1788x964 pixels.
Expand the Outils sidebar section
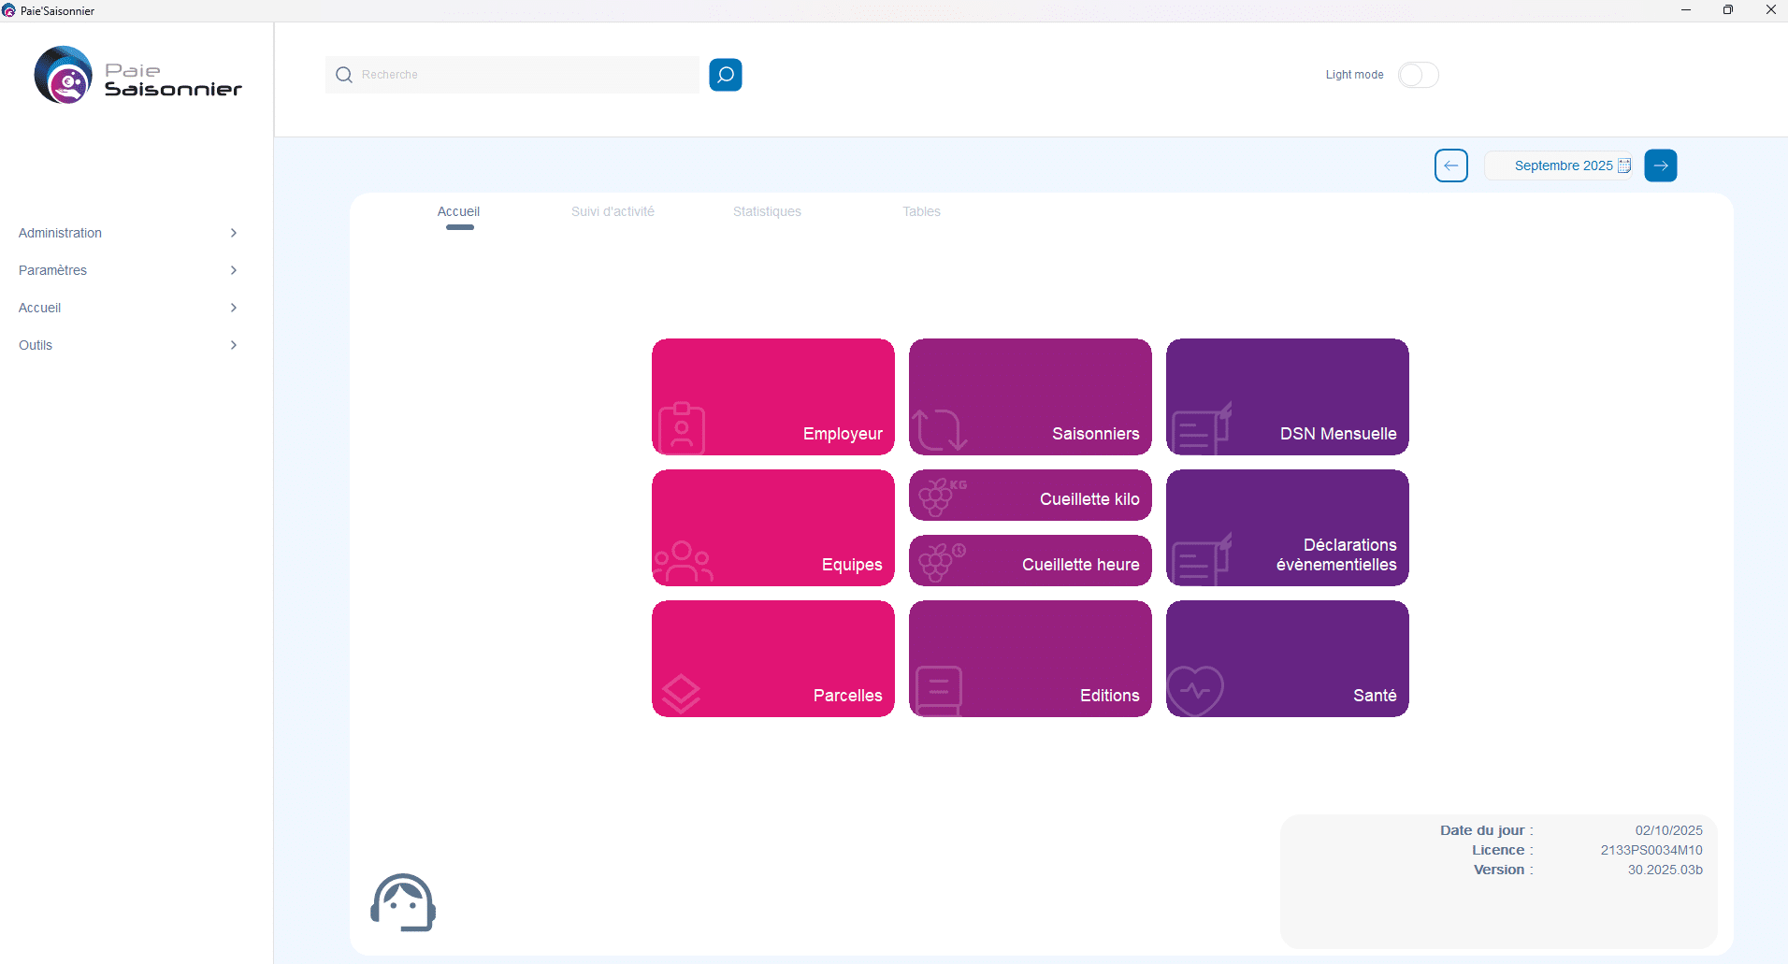[x=127, y=345]
